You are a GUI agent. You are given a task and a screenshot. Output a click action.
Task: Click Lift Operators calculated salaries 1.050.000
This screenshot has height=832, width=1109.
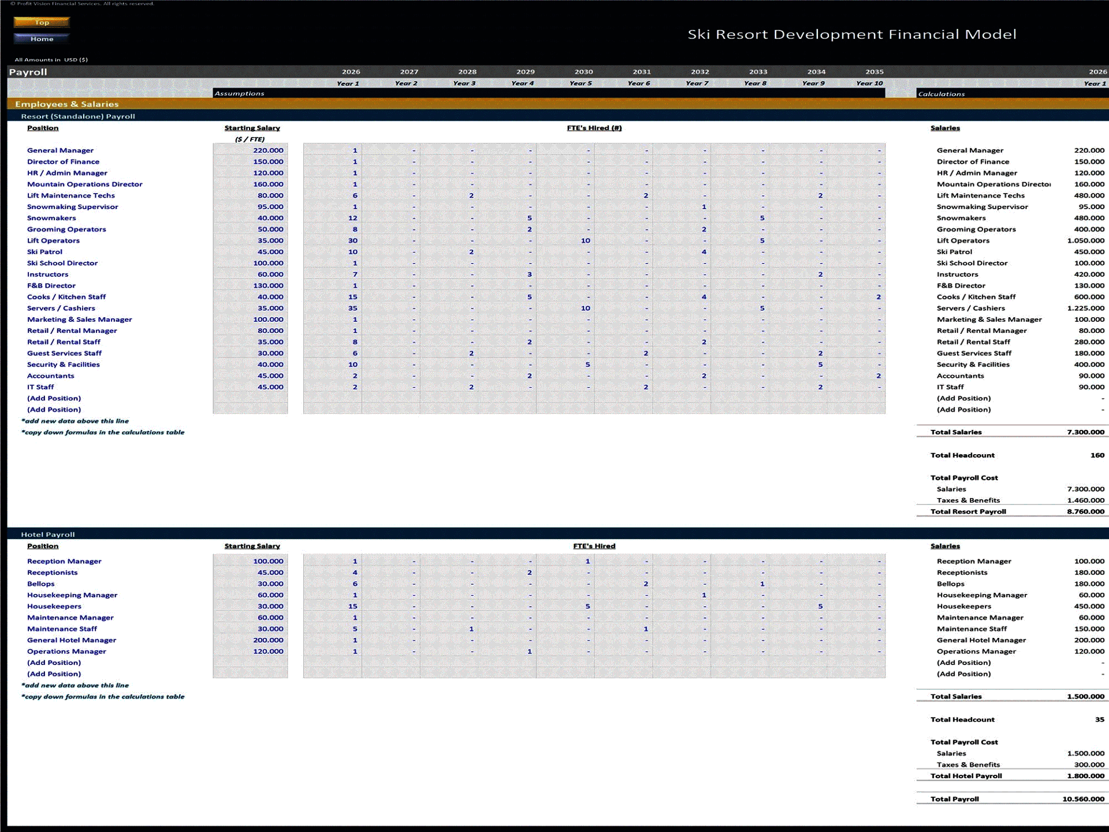[1085, 240]
